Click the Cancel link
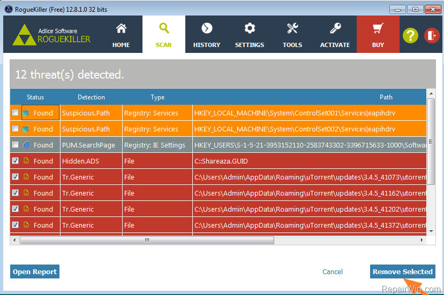 [333, 271]
